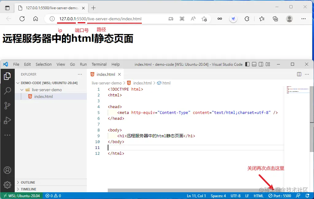Open browser profile avatar
Screen dimensions: 314x199
[289, 19]
